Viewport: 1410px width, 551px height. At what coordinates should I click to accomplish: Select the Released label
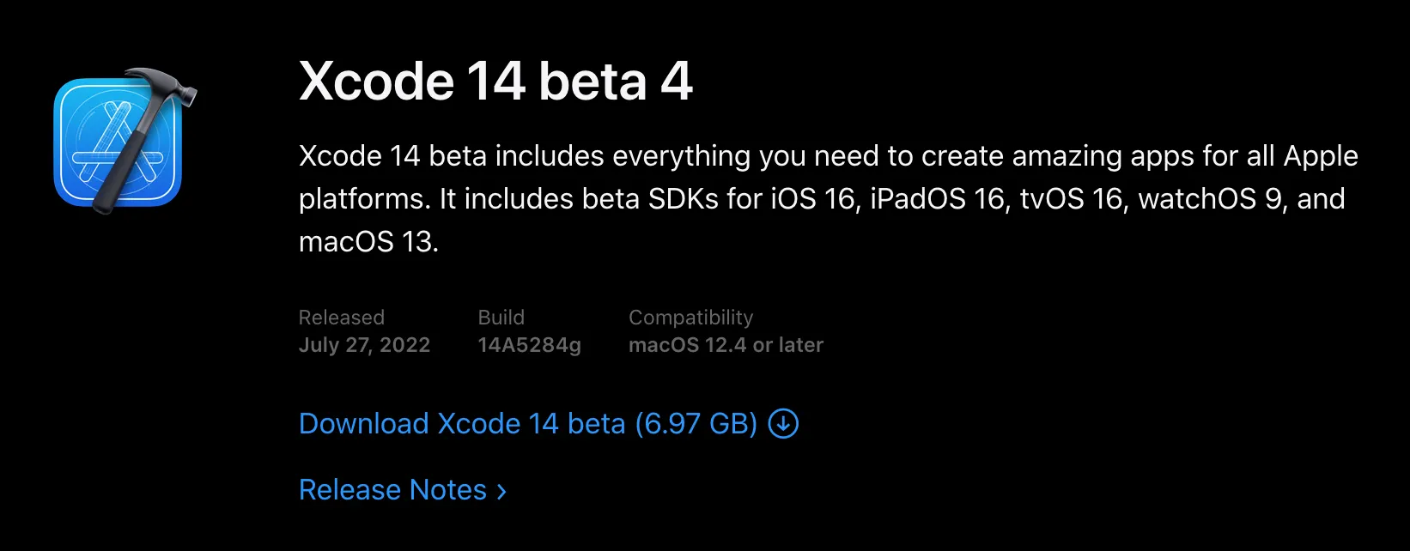341,318
